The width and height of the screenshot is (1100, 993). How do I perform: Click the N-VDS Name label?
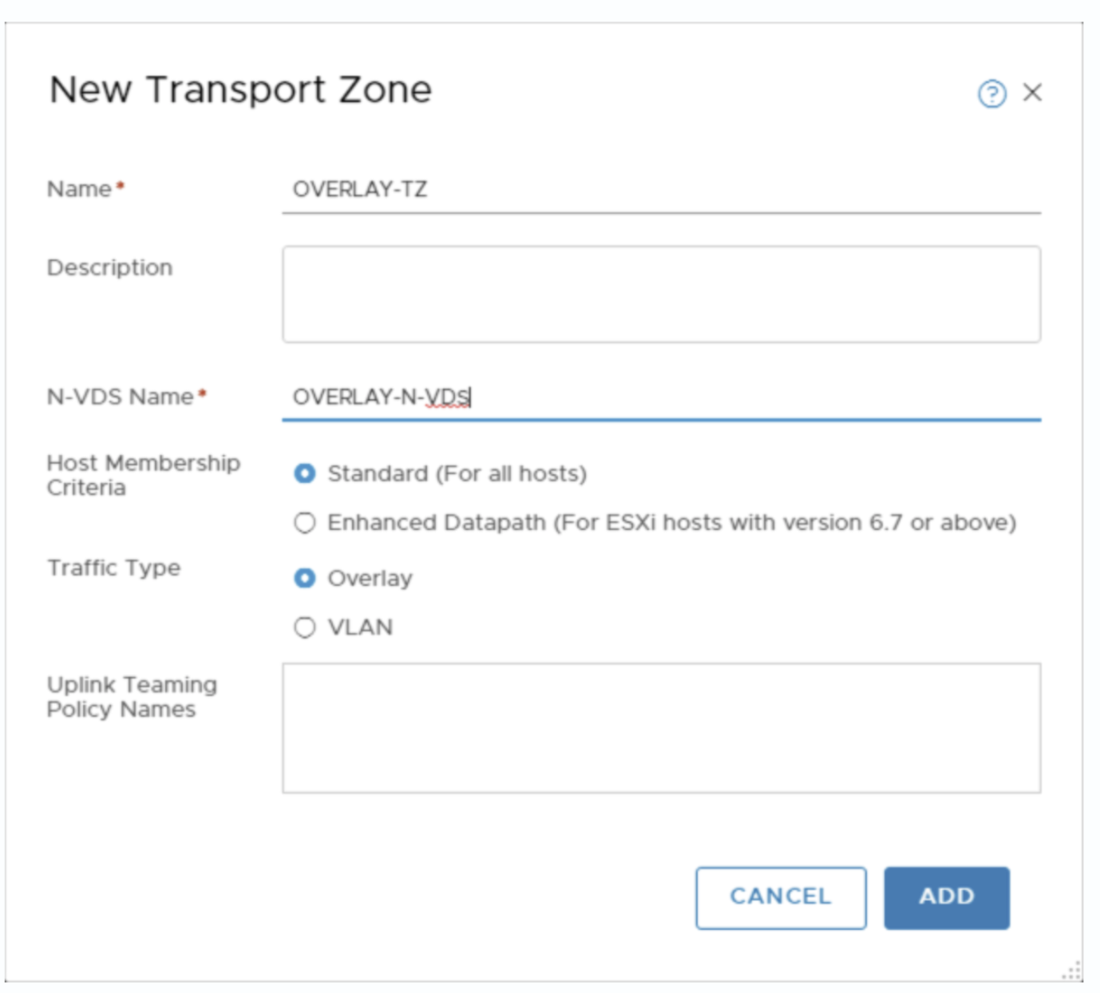[121, 397]
